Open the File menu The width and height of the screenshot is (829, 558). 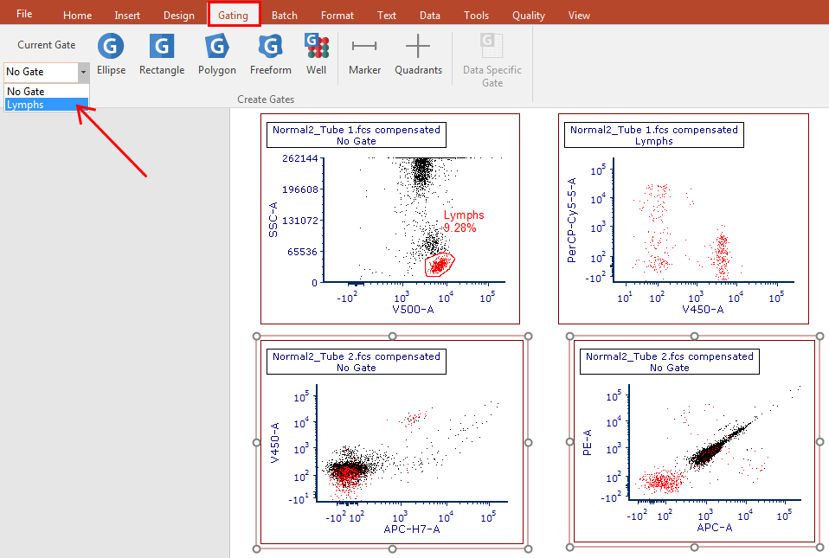tap(24, 15)
